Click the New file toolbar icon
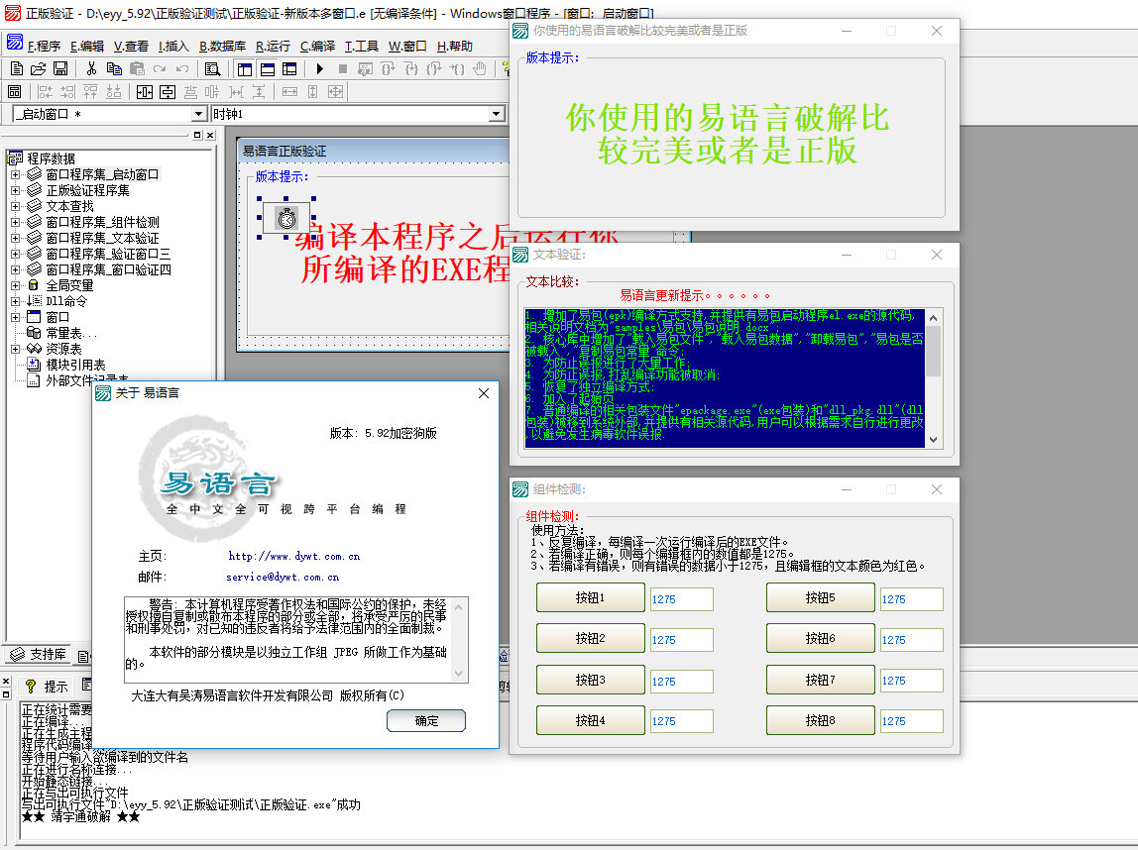The width and height of the screenshot is (1138, 850). tap(16, 69)
